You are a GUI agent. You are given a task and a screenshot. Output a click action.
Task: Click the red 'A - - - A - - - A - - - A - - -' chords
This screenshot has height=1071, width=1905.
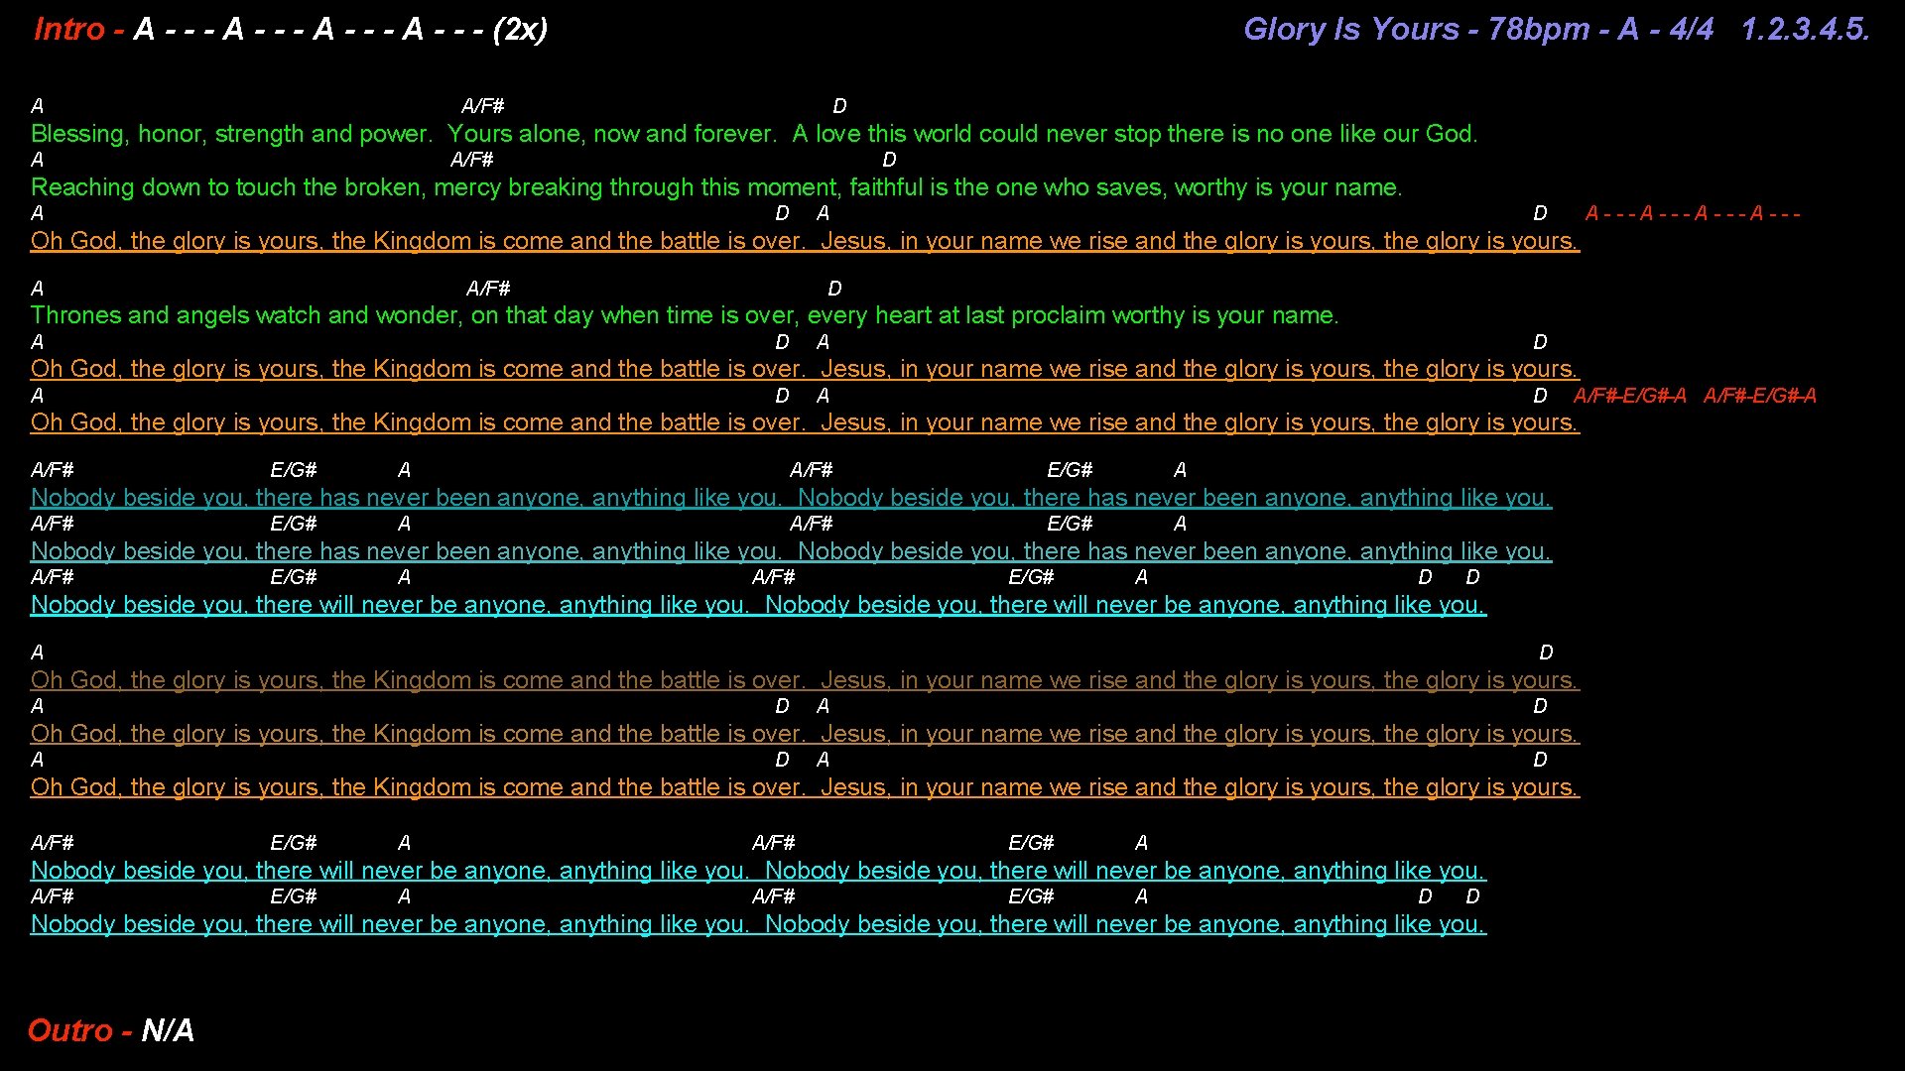coord(1693,213)
